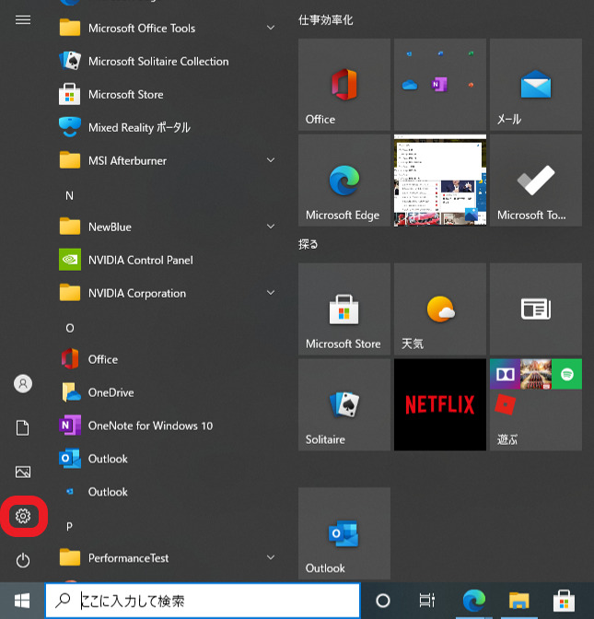Click the Windows Start button
The width and height of the screenshot is (594, 619).
tap(22, 601)
